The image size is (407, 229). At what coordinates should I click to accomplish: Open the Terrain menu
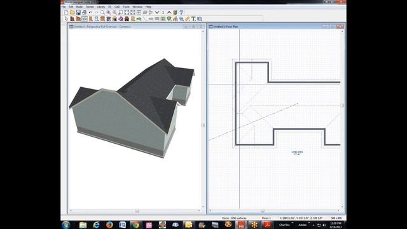click(90, 7)
